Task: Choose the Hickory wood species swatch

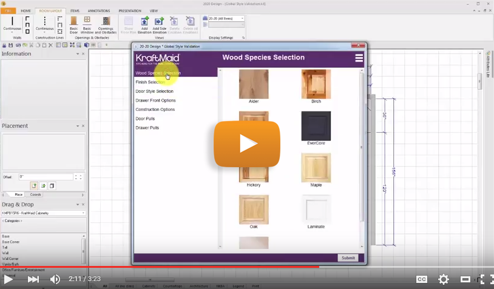Action: [254, 174]
